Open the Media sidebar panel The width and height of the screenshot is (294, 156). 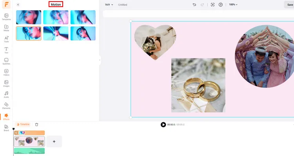point(6,28)
